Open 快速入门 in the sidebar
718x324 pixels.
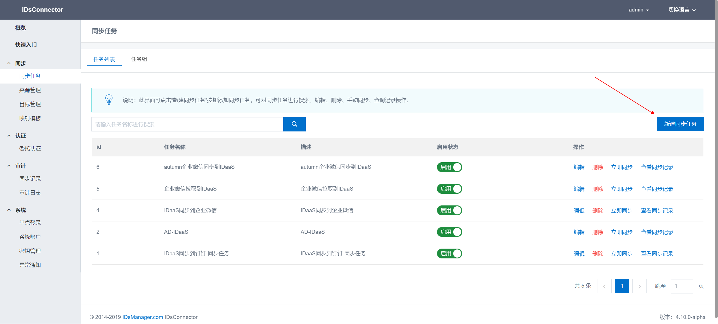(26, 45)
